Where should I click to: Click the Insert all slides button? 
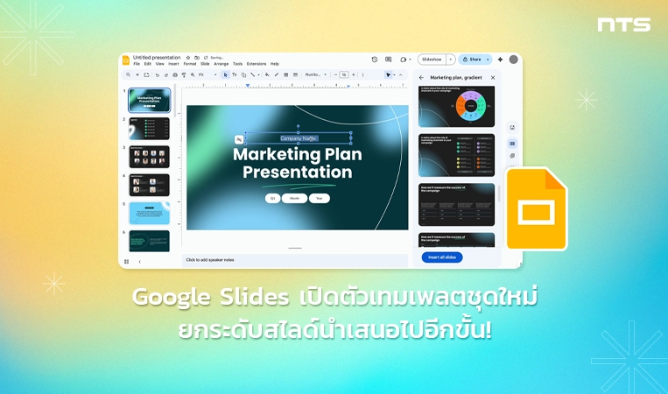[x=442, y=257]
